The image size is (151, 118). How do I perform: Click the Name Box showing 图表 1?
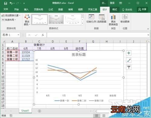click(9, 35)
